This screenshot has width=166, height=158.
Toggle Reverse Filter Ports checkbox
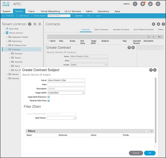49,101
